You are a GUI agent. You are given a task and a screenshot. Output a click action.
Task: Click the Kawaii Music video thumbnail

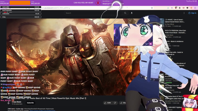click(162, 23)
